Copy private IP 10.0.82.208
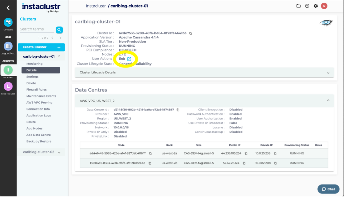 (275, 163)
